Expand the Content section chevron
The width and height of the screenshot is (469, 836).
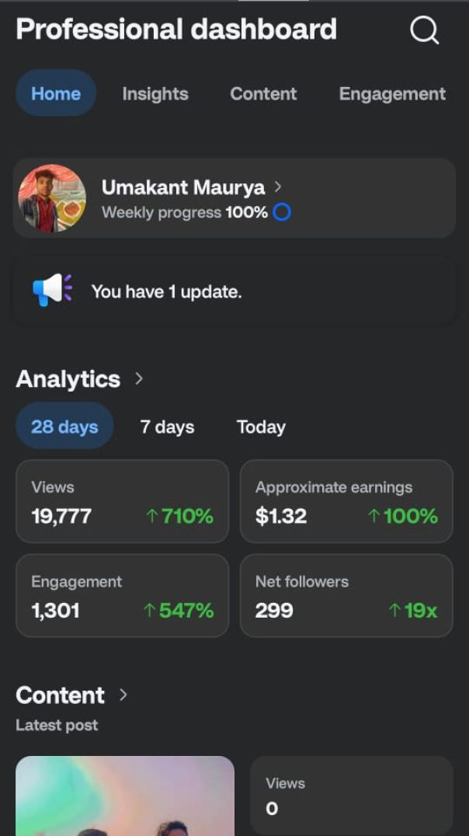click(x=123, y=695)
